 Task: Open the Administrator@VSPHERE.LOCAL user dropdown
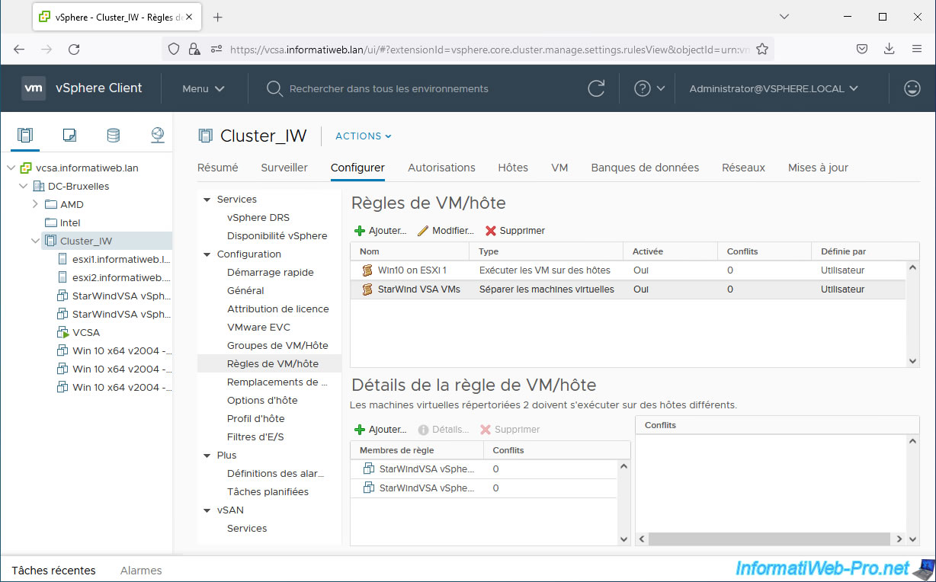point(773,88)
